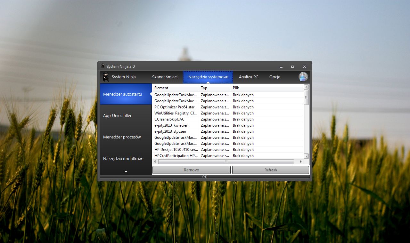Image resolution: width=410 pixels, height=243 pixels.
Task: Open Menedżer procesów in sidebar
Action: tap(126, 137)
